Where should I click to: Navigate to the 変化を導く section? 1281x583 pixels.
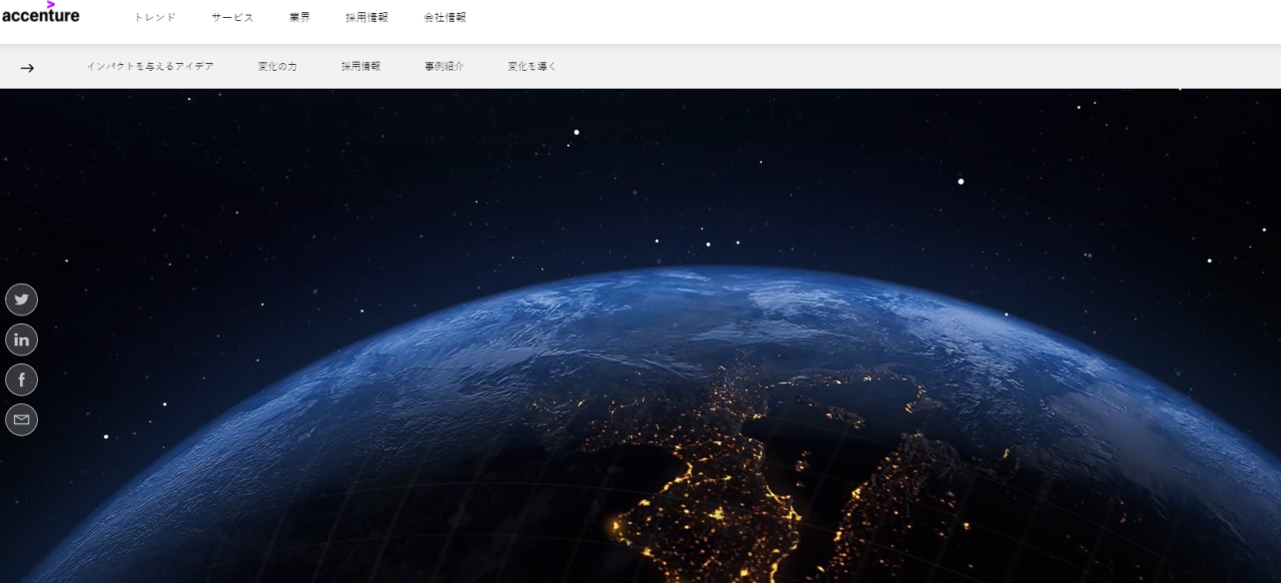point(531,67)
